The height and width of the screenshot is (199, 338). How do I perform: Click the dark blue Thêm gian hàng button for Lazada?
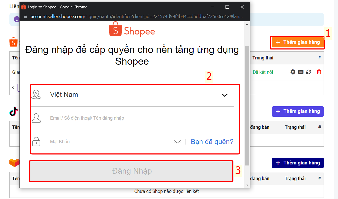tap(298, 163)
